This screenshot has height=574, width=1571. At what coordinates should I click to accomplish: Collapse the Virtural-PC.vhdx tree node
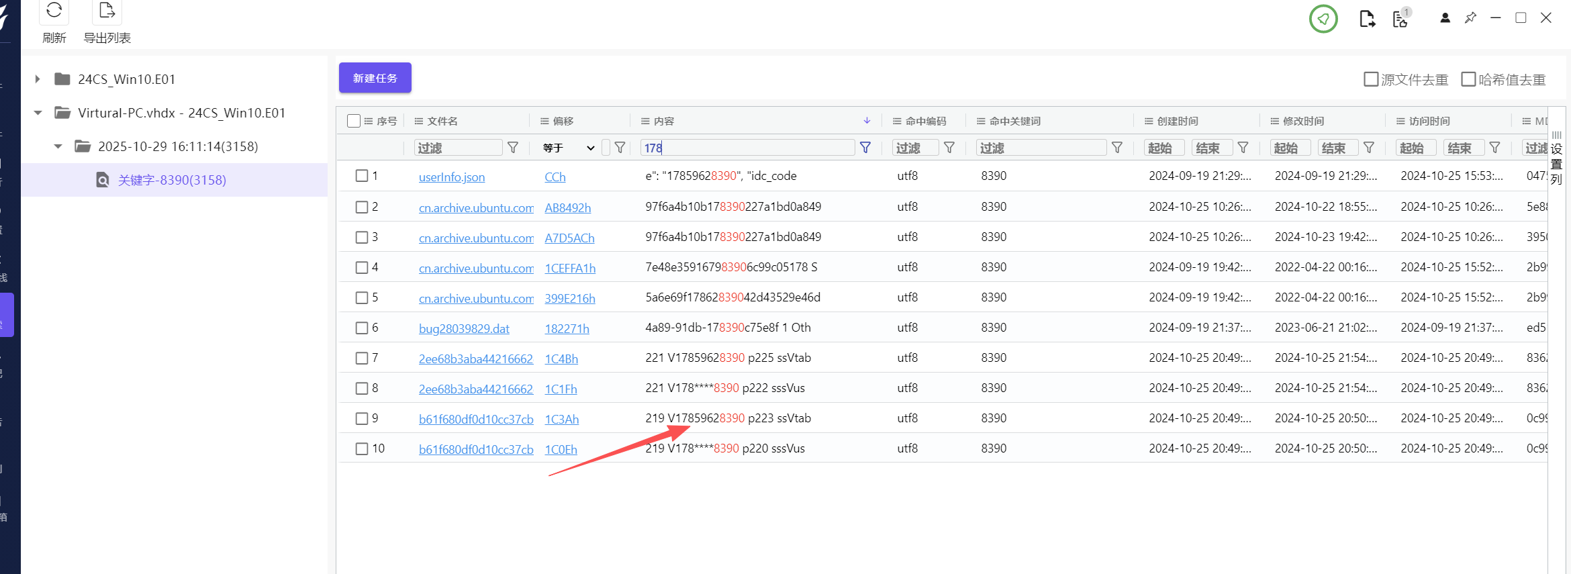tap(38, 113)
